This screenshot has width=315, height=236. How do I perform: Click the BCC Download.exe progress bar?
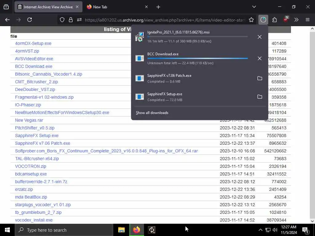(197, 58)
